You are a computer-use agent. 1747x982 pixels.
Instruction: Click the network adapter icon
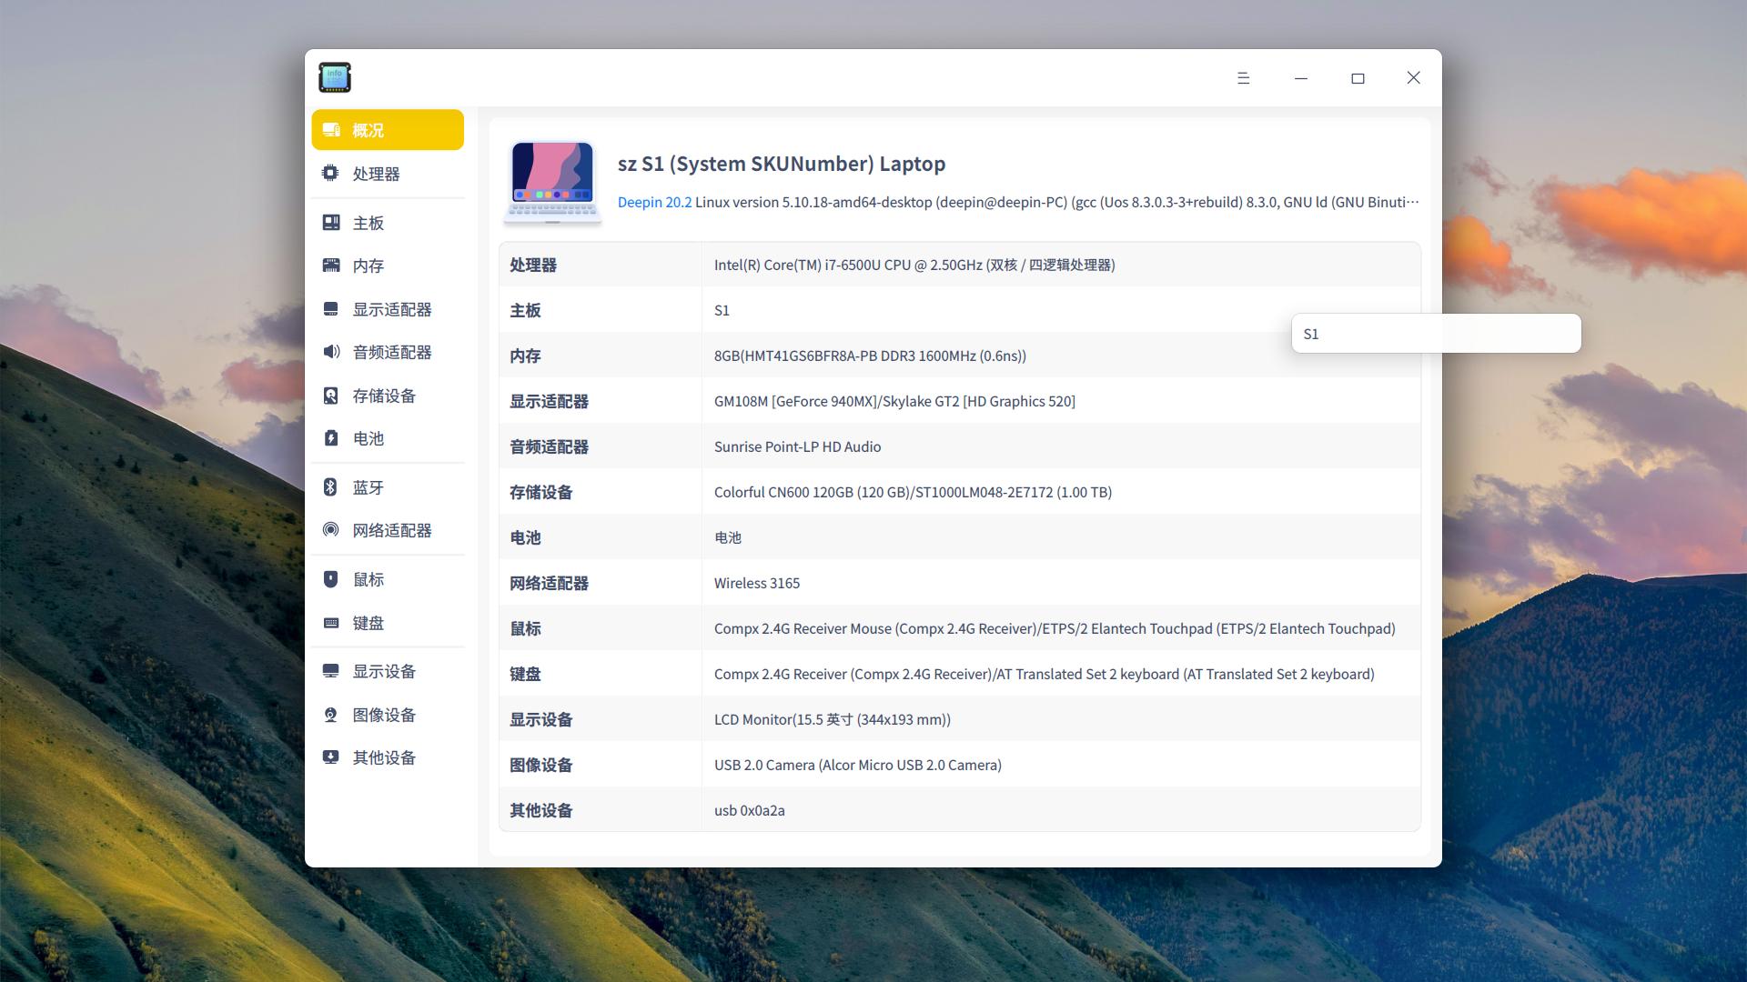point(330,530)
